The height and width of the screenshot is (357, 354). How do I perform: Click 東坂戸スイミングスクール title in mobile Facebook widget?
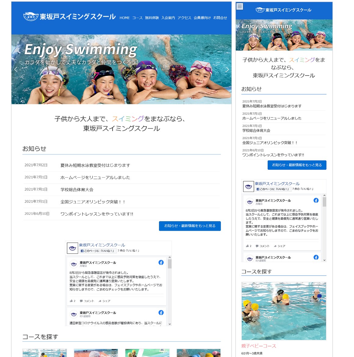pos(277,183)
